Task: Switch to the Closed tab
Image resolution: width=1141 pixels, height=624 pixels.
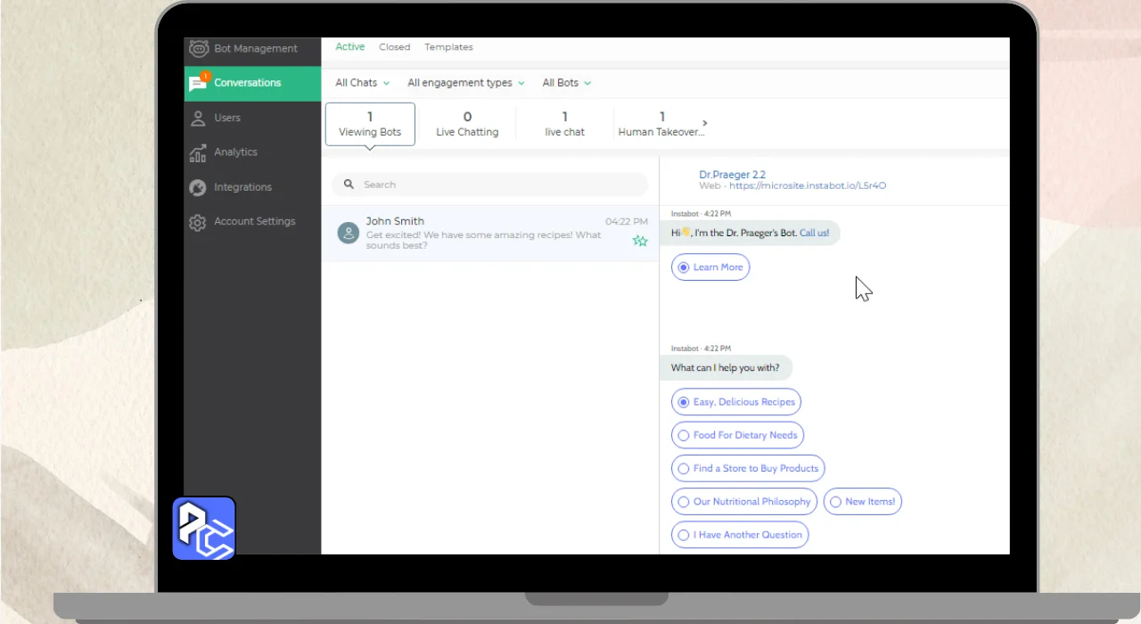Action: click(x=394, y=47)
